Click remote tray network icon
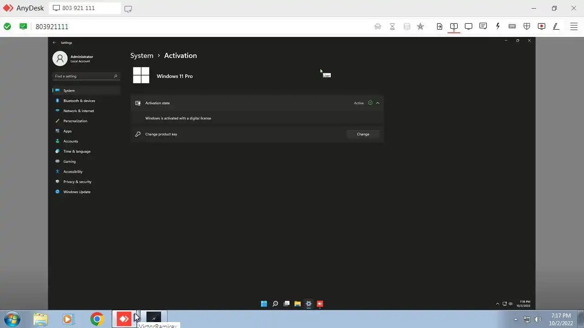This screenshot has width=584, height=328. 505,304
